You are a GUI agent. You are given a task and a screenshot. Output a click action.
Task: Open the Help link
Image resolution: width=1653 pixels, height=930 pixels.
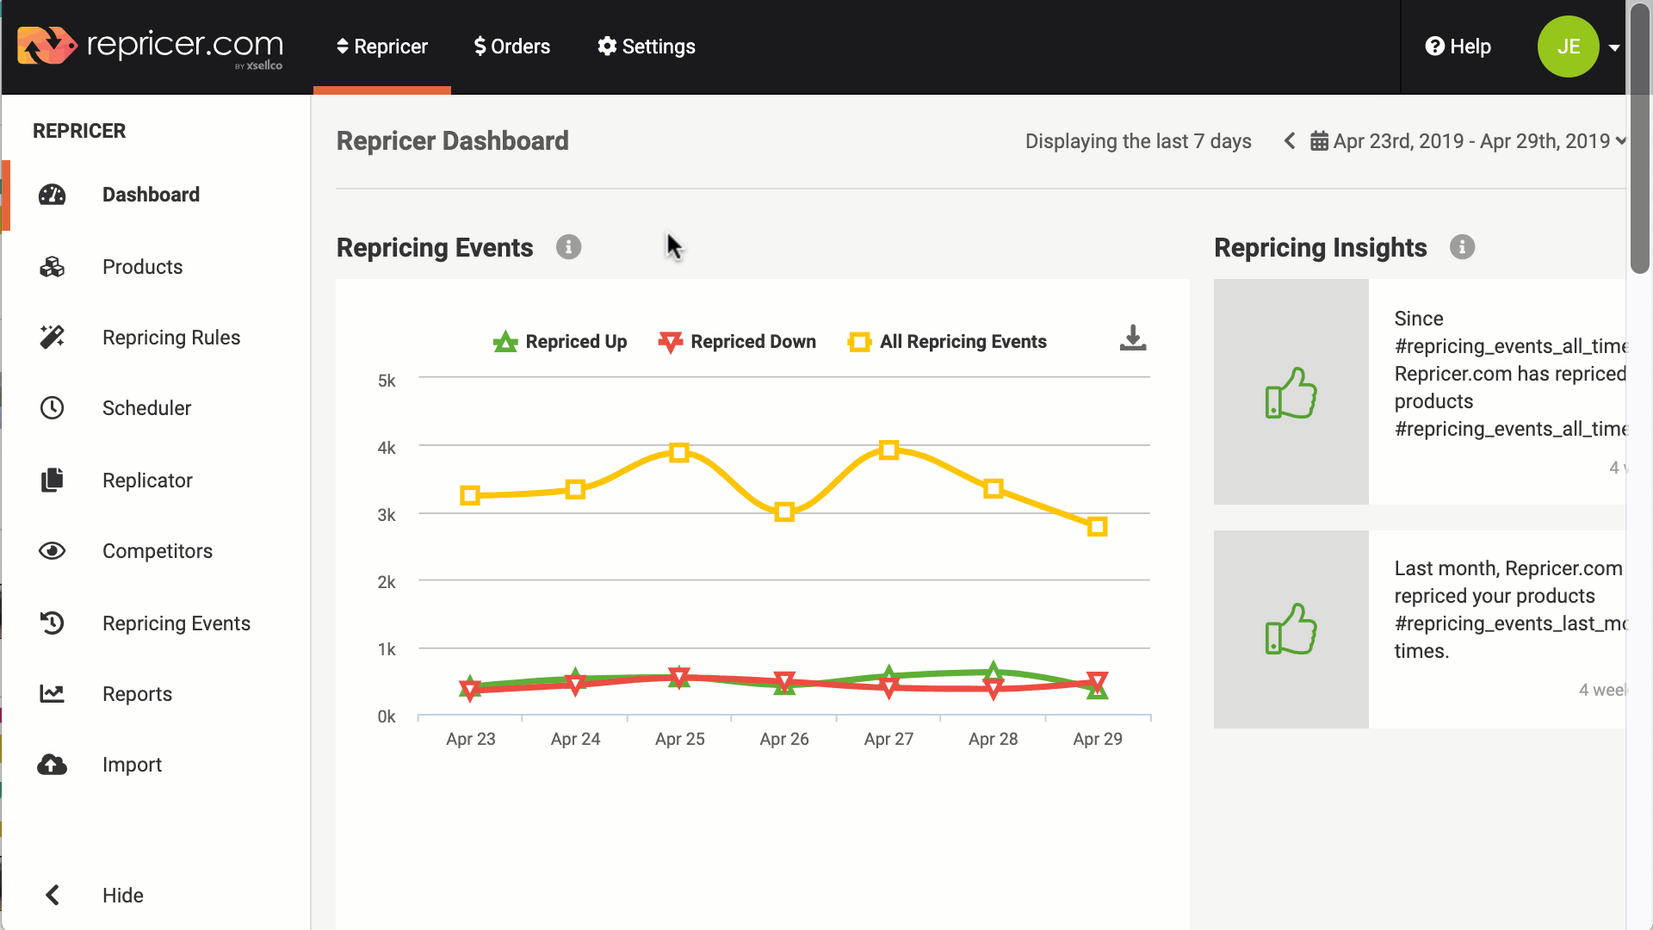1458,46
